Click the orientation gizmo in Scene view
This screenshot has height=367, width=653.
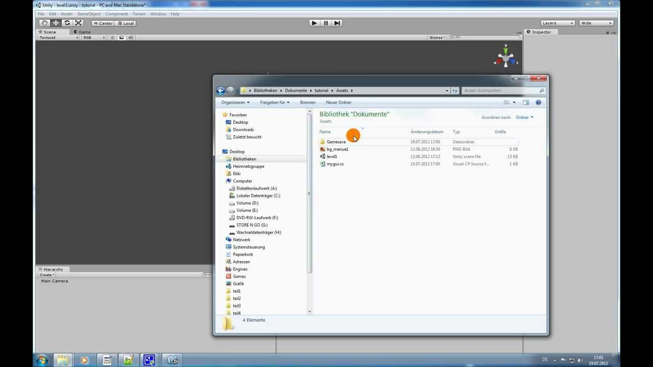click(506, 57)
